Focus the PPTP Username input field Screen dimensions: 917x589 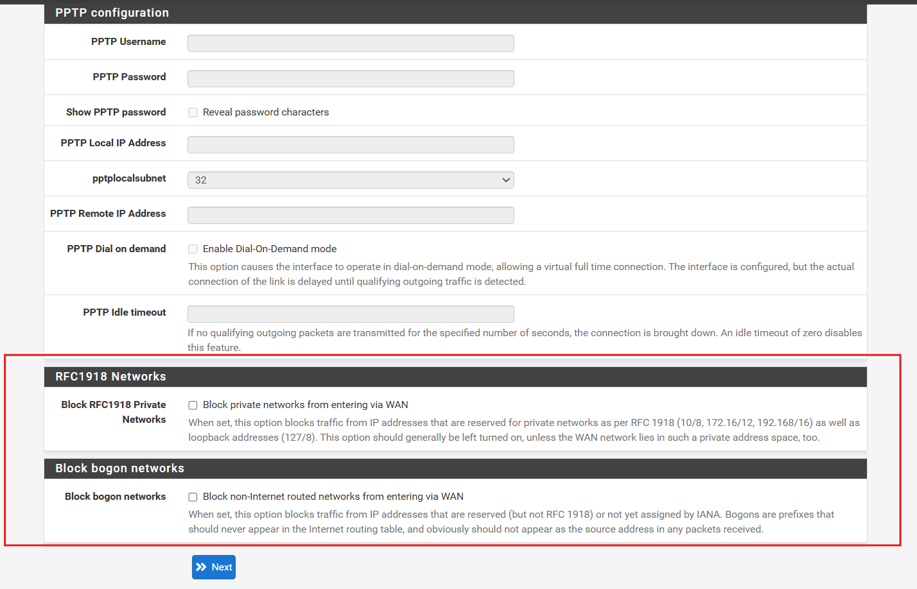[x=351, y=44]
